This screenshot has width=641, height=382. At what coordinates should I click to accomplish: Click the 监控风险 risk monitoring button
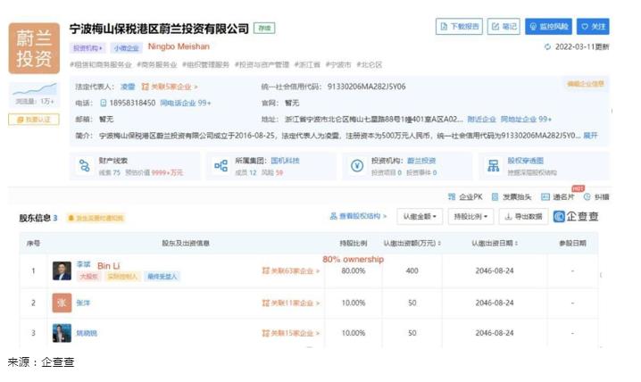click(x=549, y=27)
